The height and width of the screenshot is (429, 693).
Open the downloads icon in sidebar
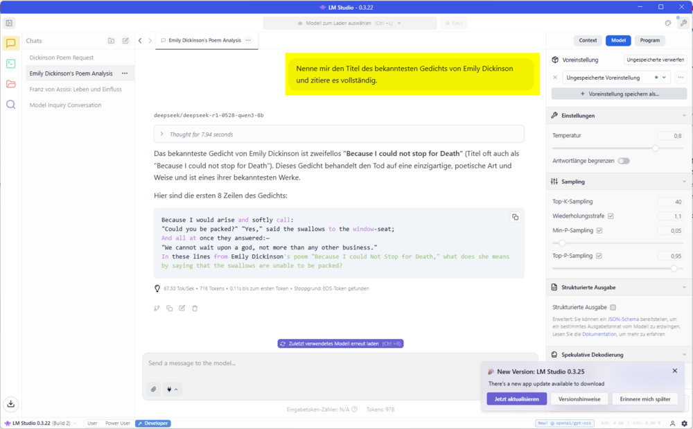click(x=11, y=404)
